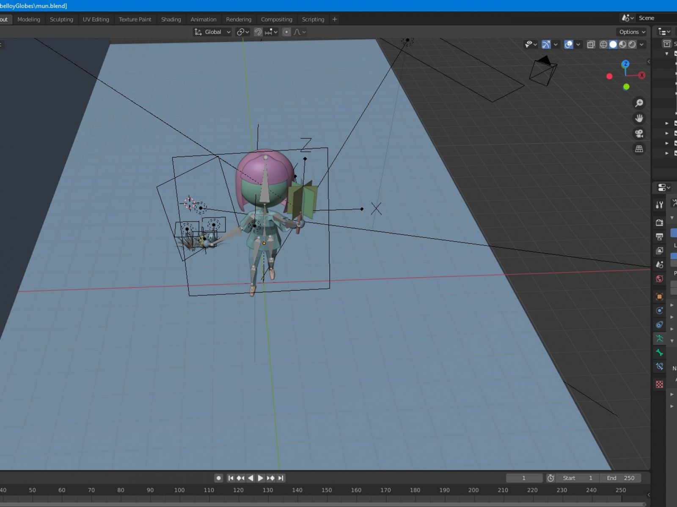Switch to the Compositing workspace tab
The image size is (677, 507).
(x=277, y=19)
